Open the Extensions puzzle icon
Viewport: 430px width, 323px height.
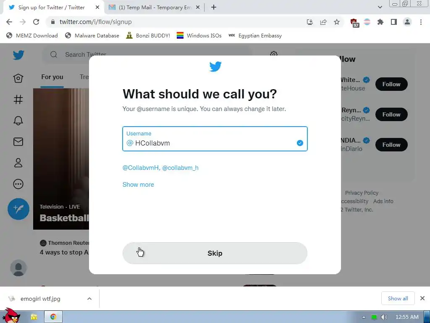(380, 22)
